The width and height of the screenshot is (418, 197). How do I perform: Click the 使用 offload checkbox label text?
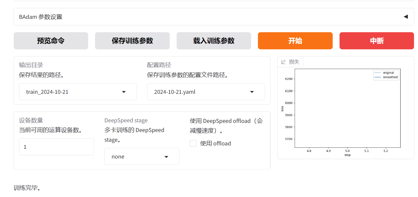pyautogui.click(x=215, y=143)
